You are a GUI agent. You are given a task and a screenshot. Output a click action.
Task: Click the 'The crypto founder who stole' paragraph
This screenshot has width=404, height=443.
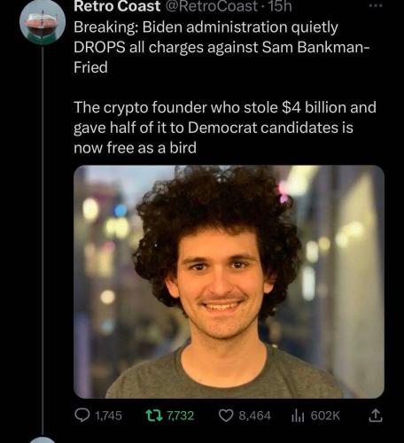225,128
